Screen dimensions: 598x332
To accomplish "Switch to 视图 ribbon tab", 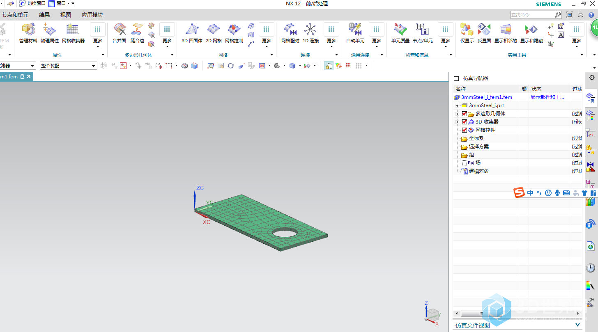I will 66,15.
